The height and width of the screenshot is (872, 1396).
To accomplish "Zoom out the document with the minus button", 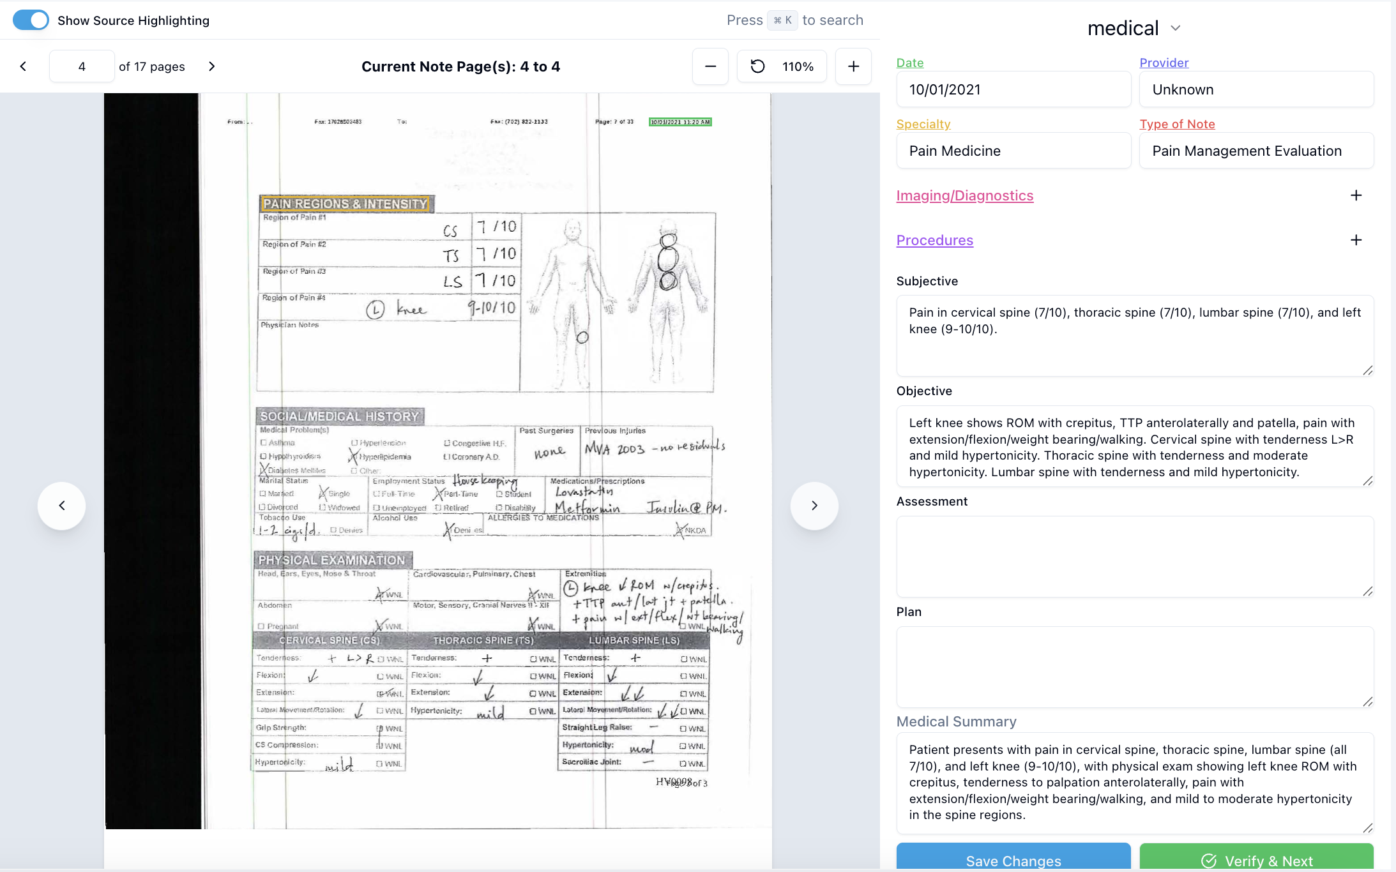I will click(x=710, y=66).
